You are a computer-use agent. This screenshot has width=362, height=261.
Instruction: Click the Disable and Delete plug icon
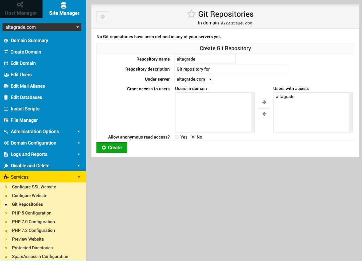point(6,166)
